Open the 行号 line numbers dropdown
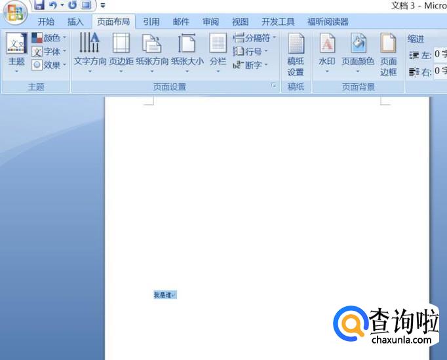Image resolution: width=447 pixels, height=360 pixels. coord(250,52)
